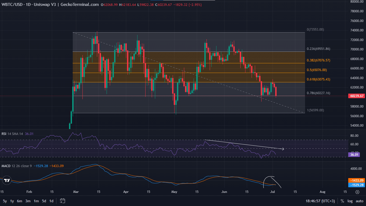Screen dimensions: 366x206
Task: Click the blue MACD value tag -1529.28
Action: click(x=357, y=185)
